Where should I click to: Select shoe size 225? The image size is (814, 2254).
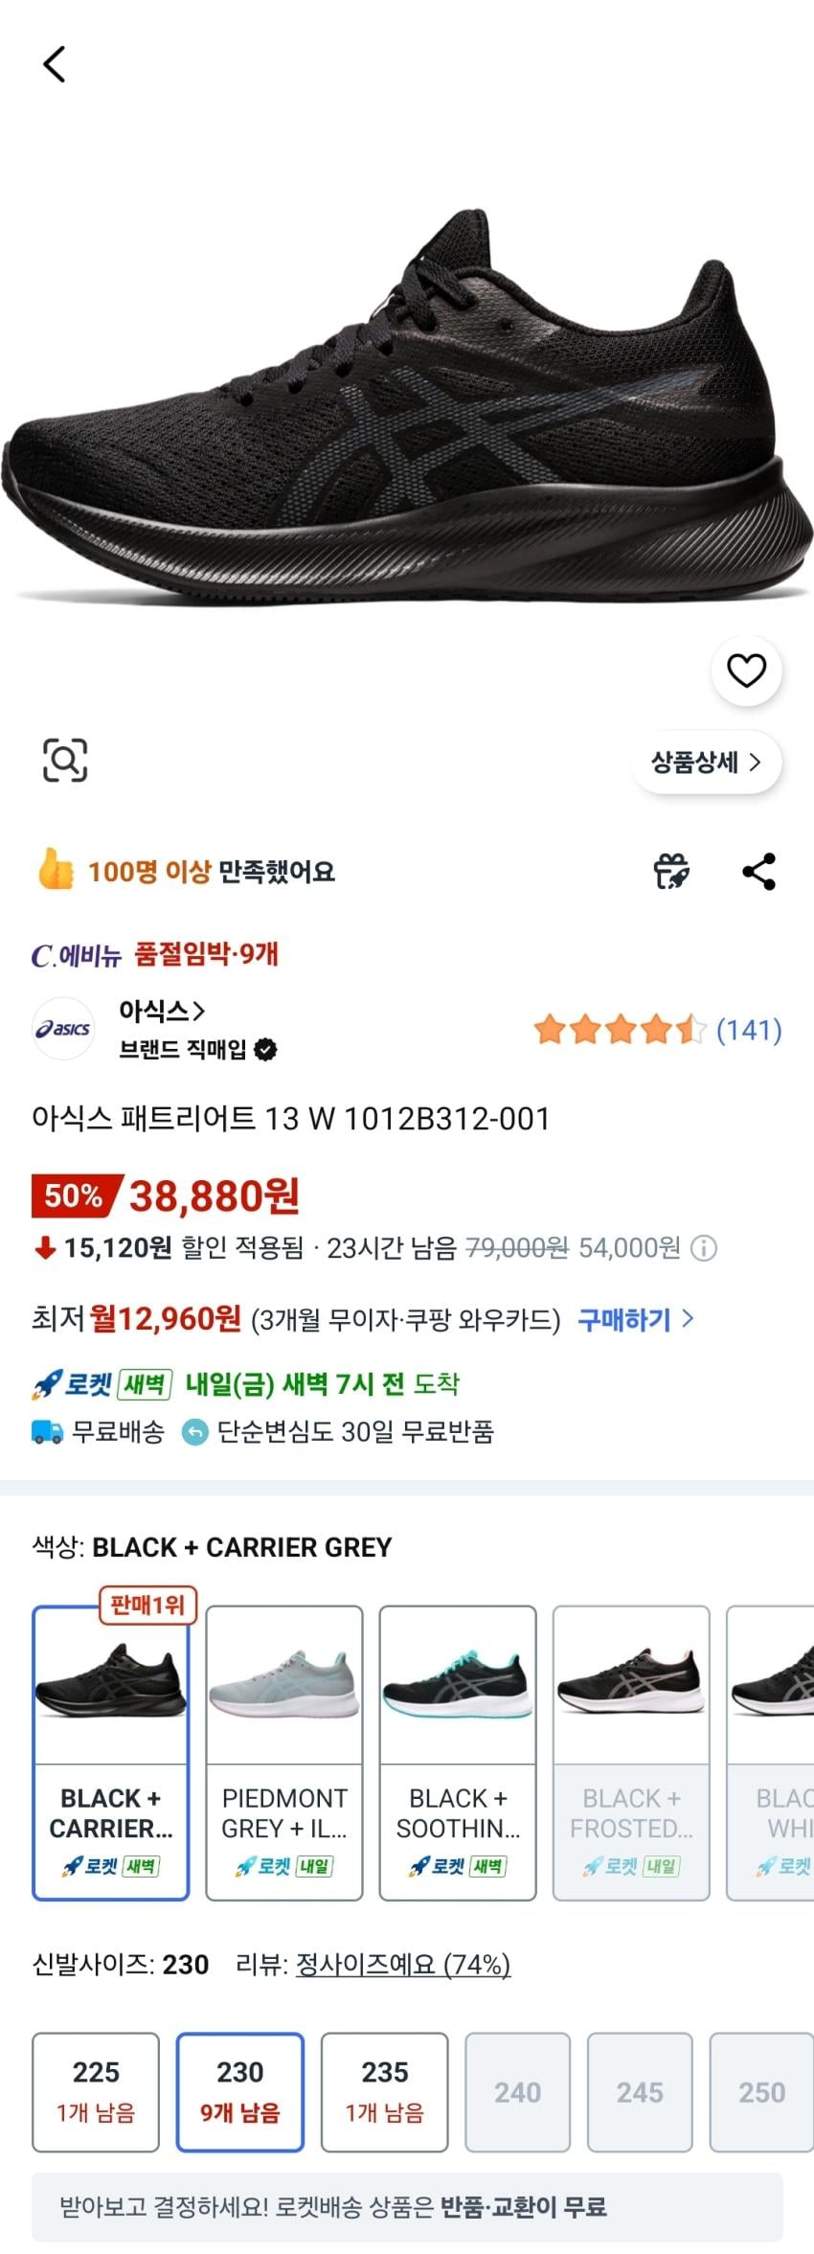[96, 2092]
